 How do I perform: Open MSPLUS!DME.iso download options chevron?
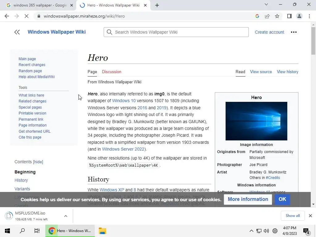click(66, 216)
